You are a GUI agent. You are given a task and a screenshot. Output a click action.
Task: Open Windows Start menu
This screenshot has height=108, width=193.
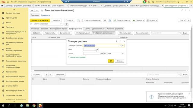coord(3,105)
